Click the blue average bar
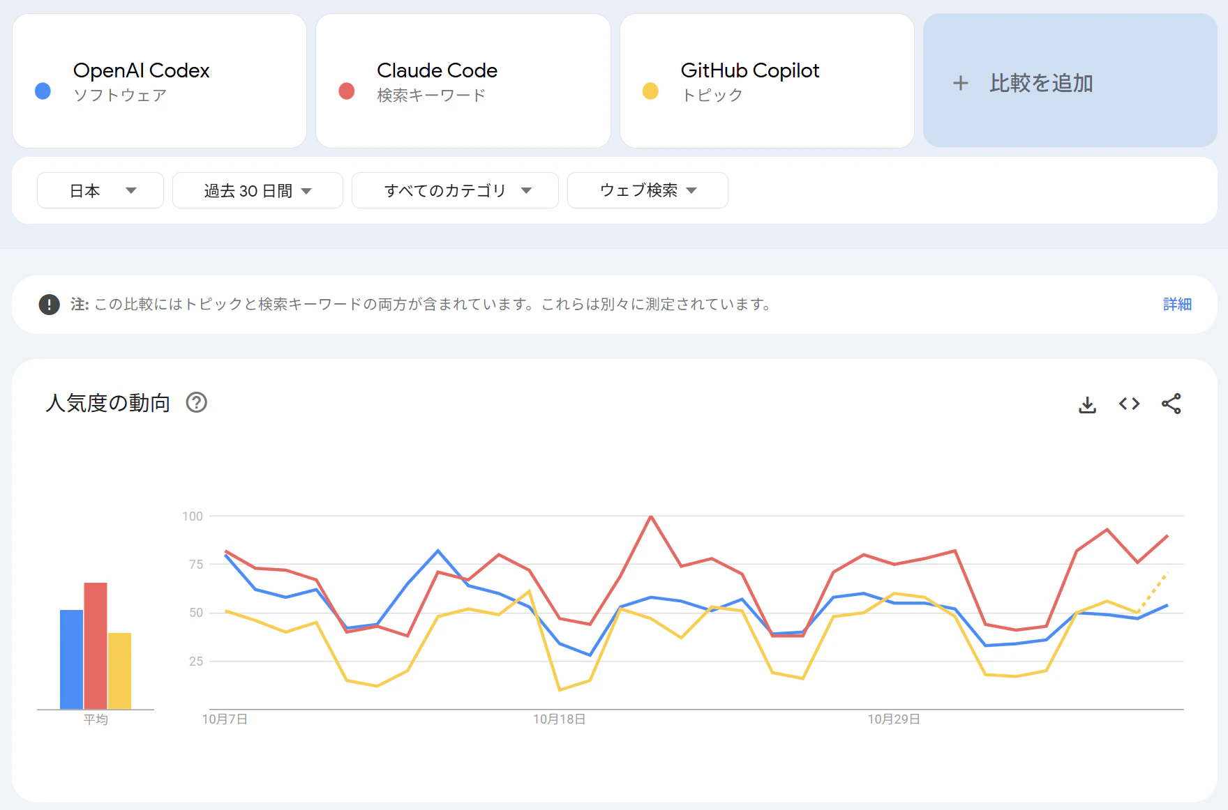 pos(72,659)
